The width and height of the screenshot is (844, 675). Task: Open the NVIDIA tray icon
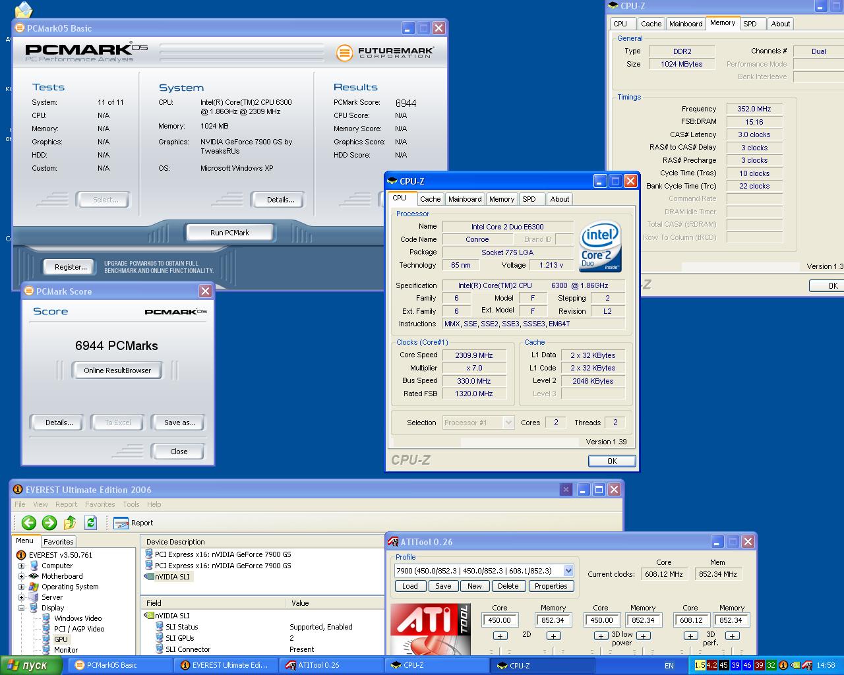pos(797,665)
